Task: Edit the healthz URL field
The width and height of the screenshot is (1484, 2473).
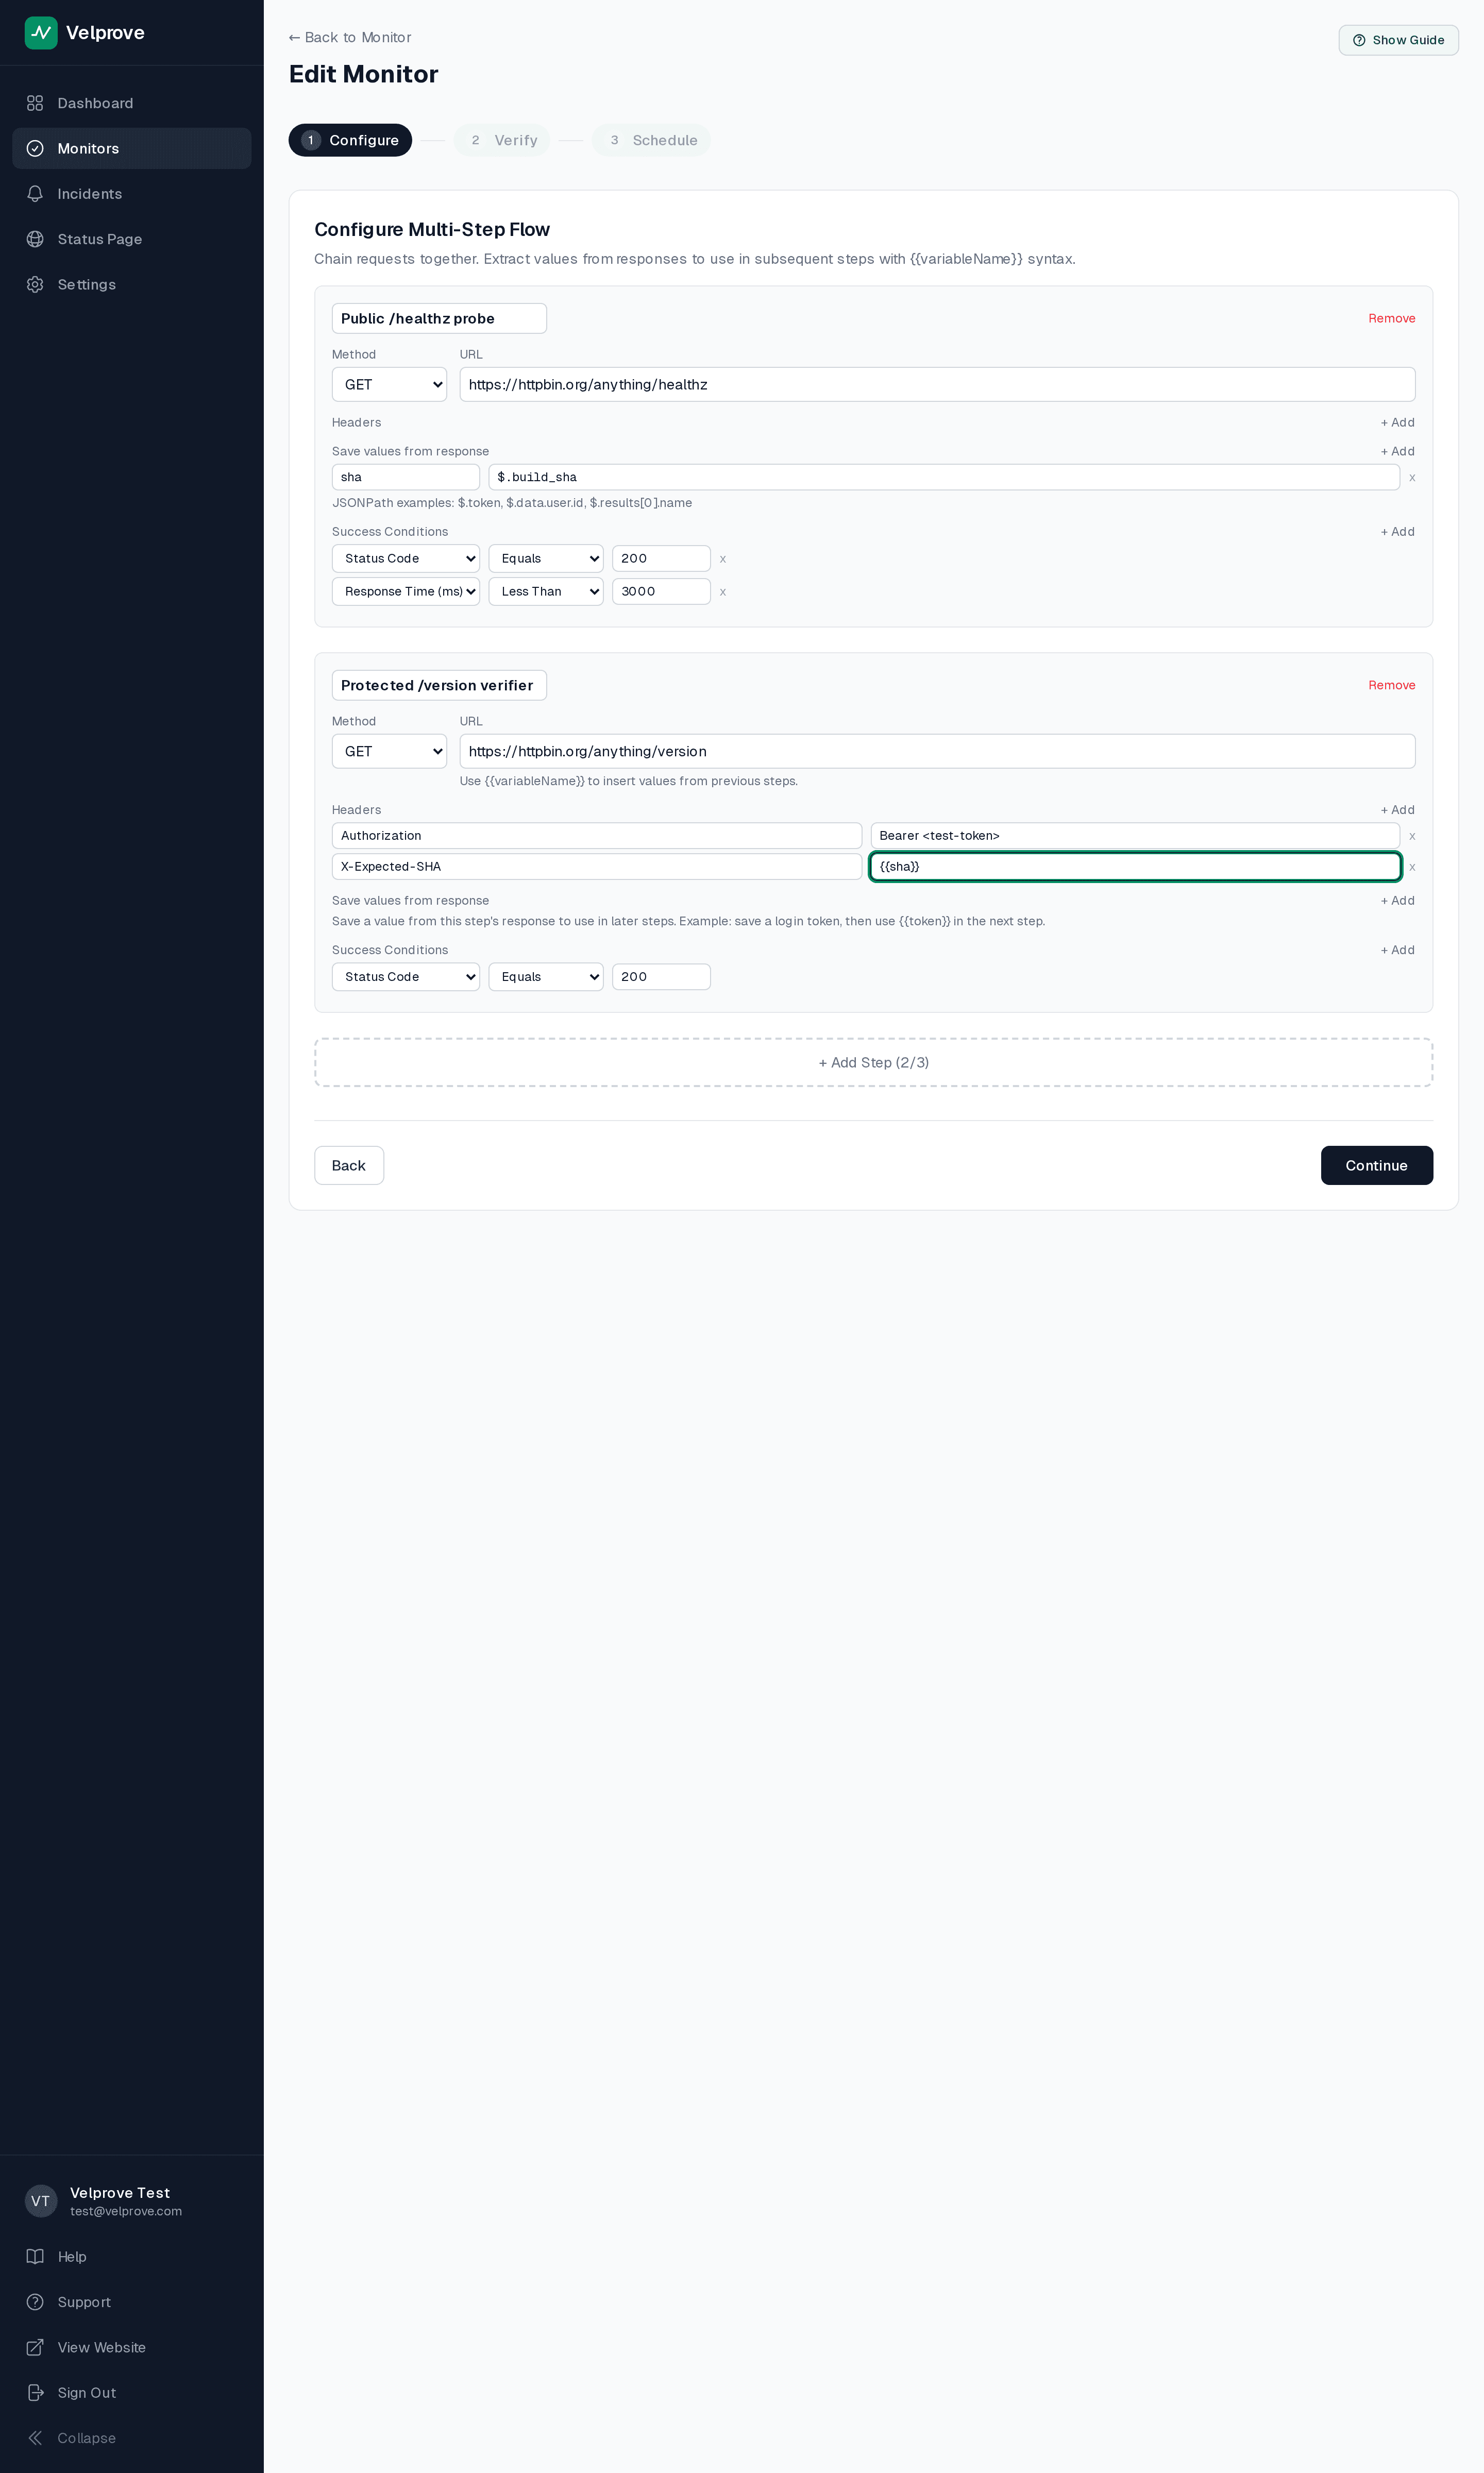Action: 937,385
